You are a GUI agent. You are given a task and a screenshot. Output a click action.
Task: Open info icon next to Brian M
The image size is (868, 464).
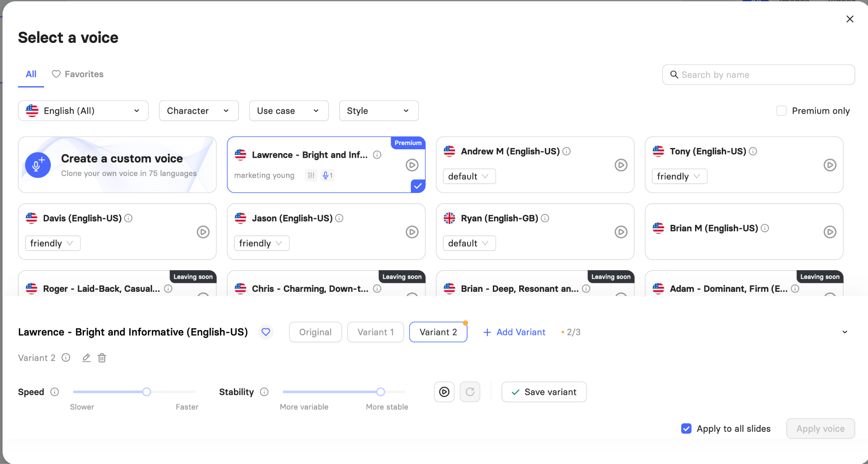pos(765,228)
